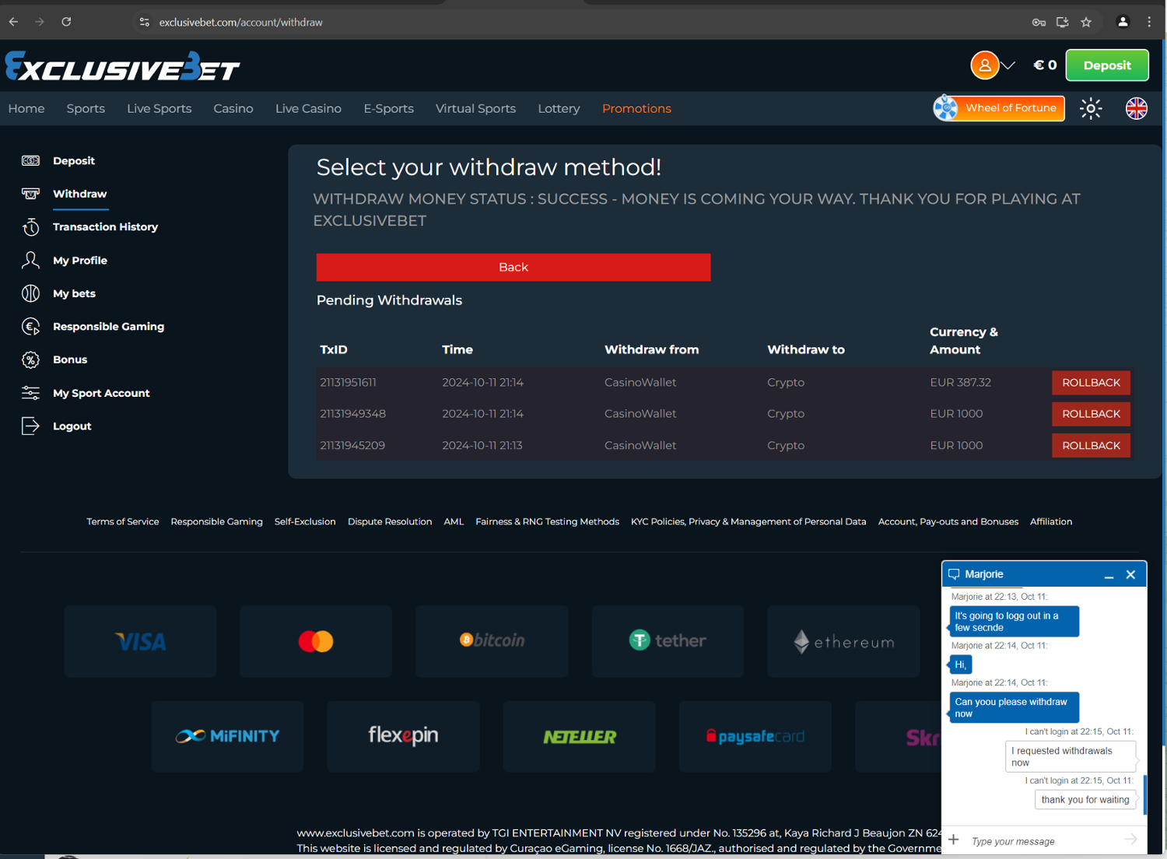1167x859 pixels.
Task: Open the Terms of Service link
Action: [x=122, y=522]
